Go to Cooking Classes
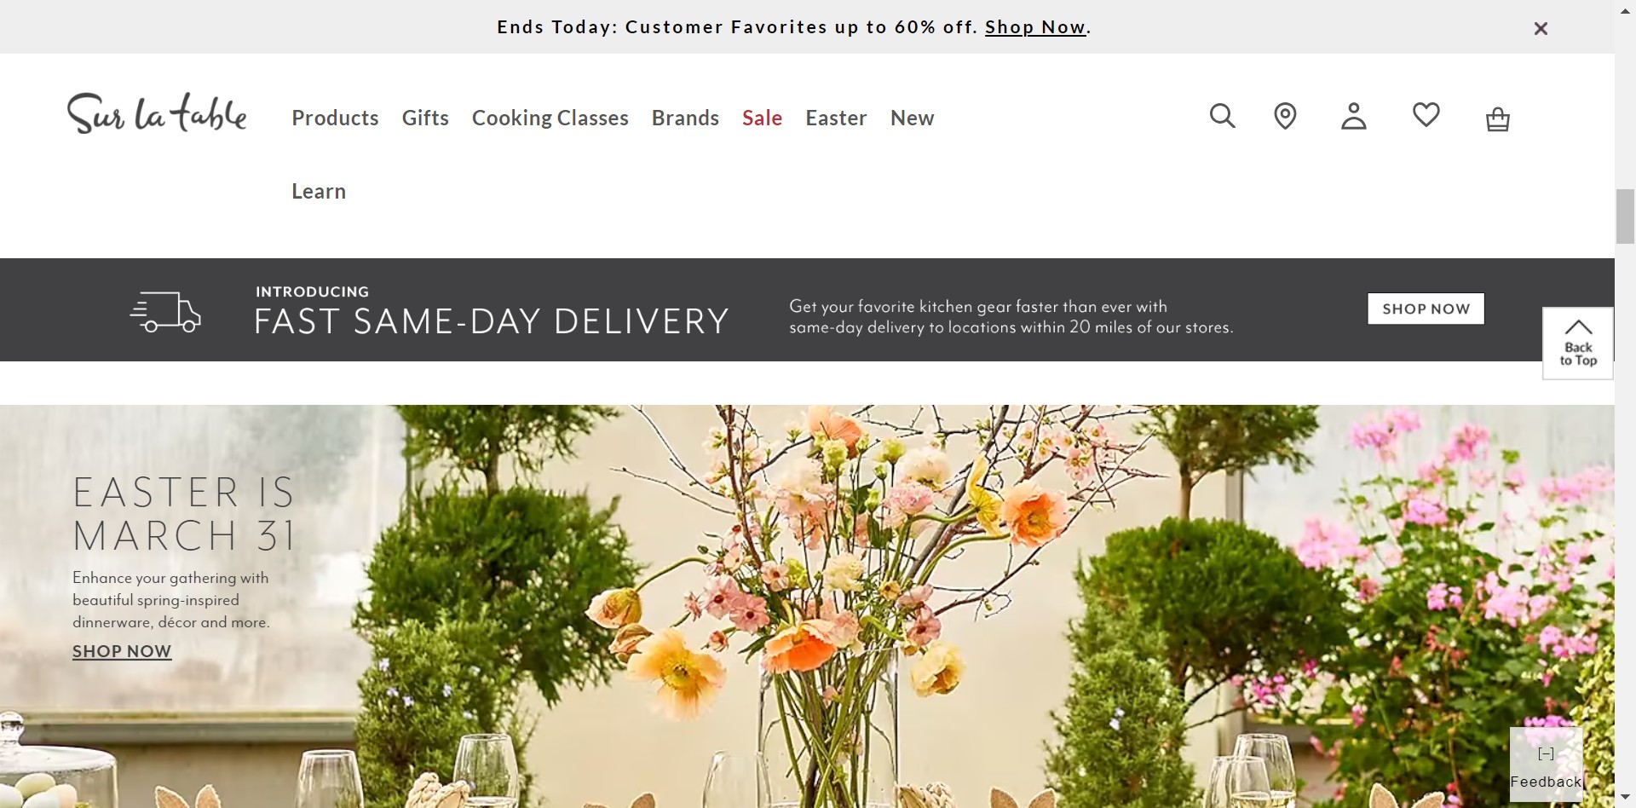 tap(550, 118)
